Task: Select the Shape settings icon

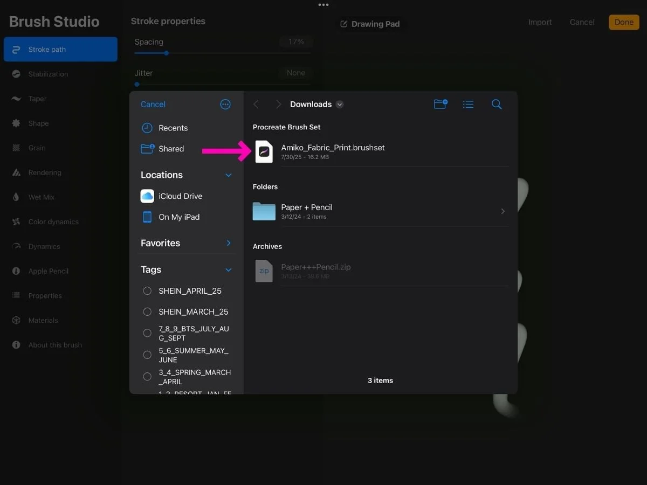Action: pyautogui.click(x=16, y=123)
